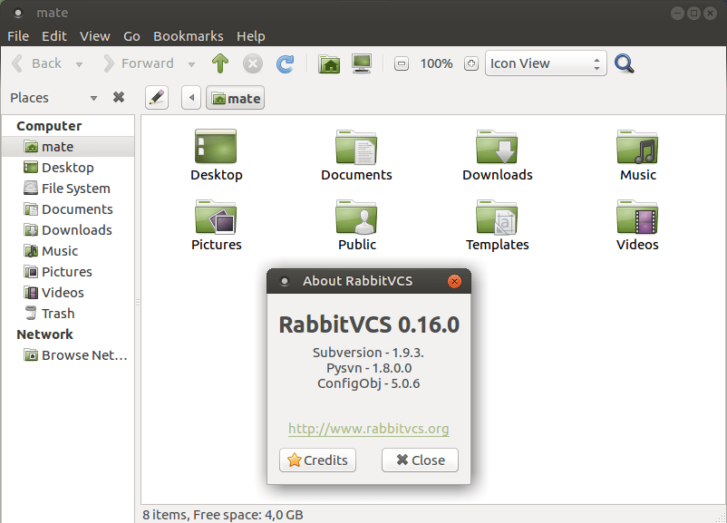727x523 pixels.
Task: Open the Go menu
Action: (x=131, y=36)
